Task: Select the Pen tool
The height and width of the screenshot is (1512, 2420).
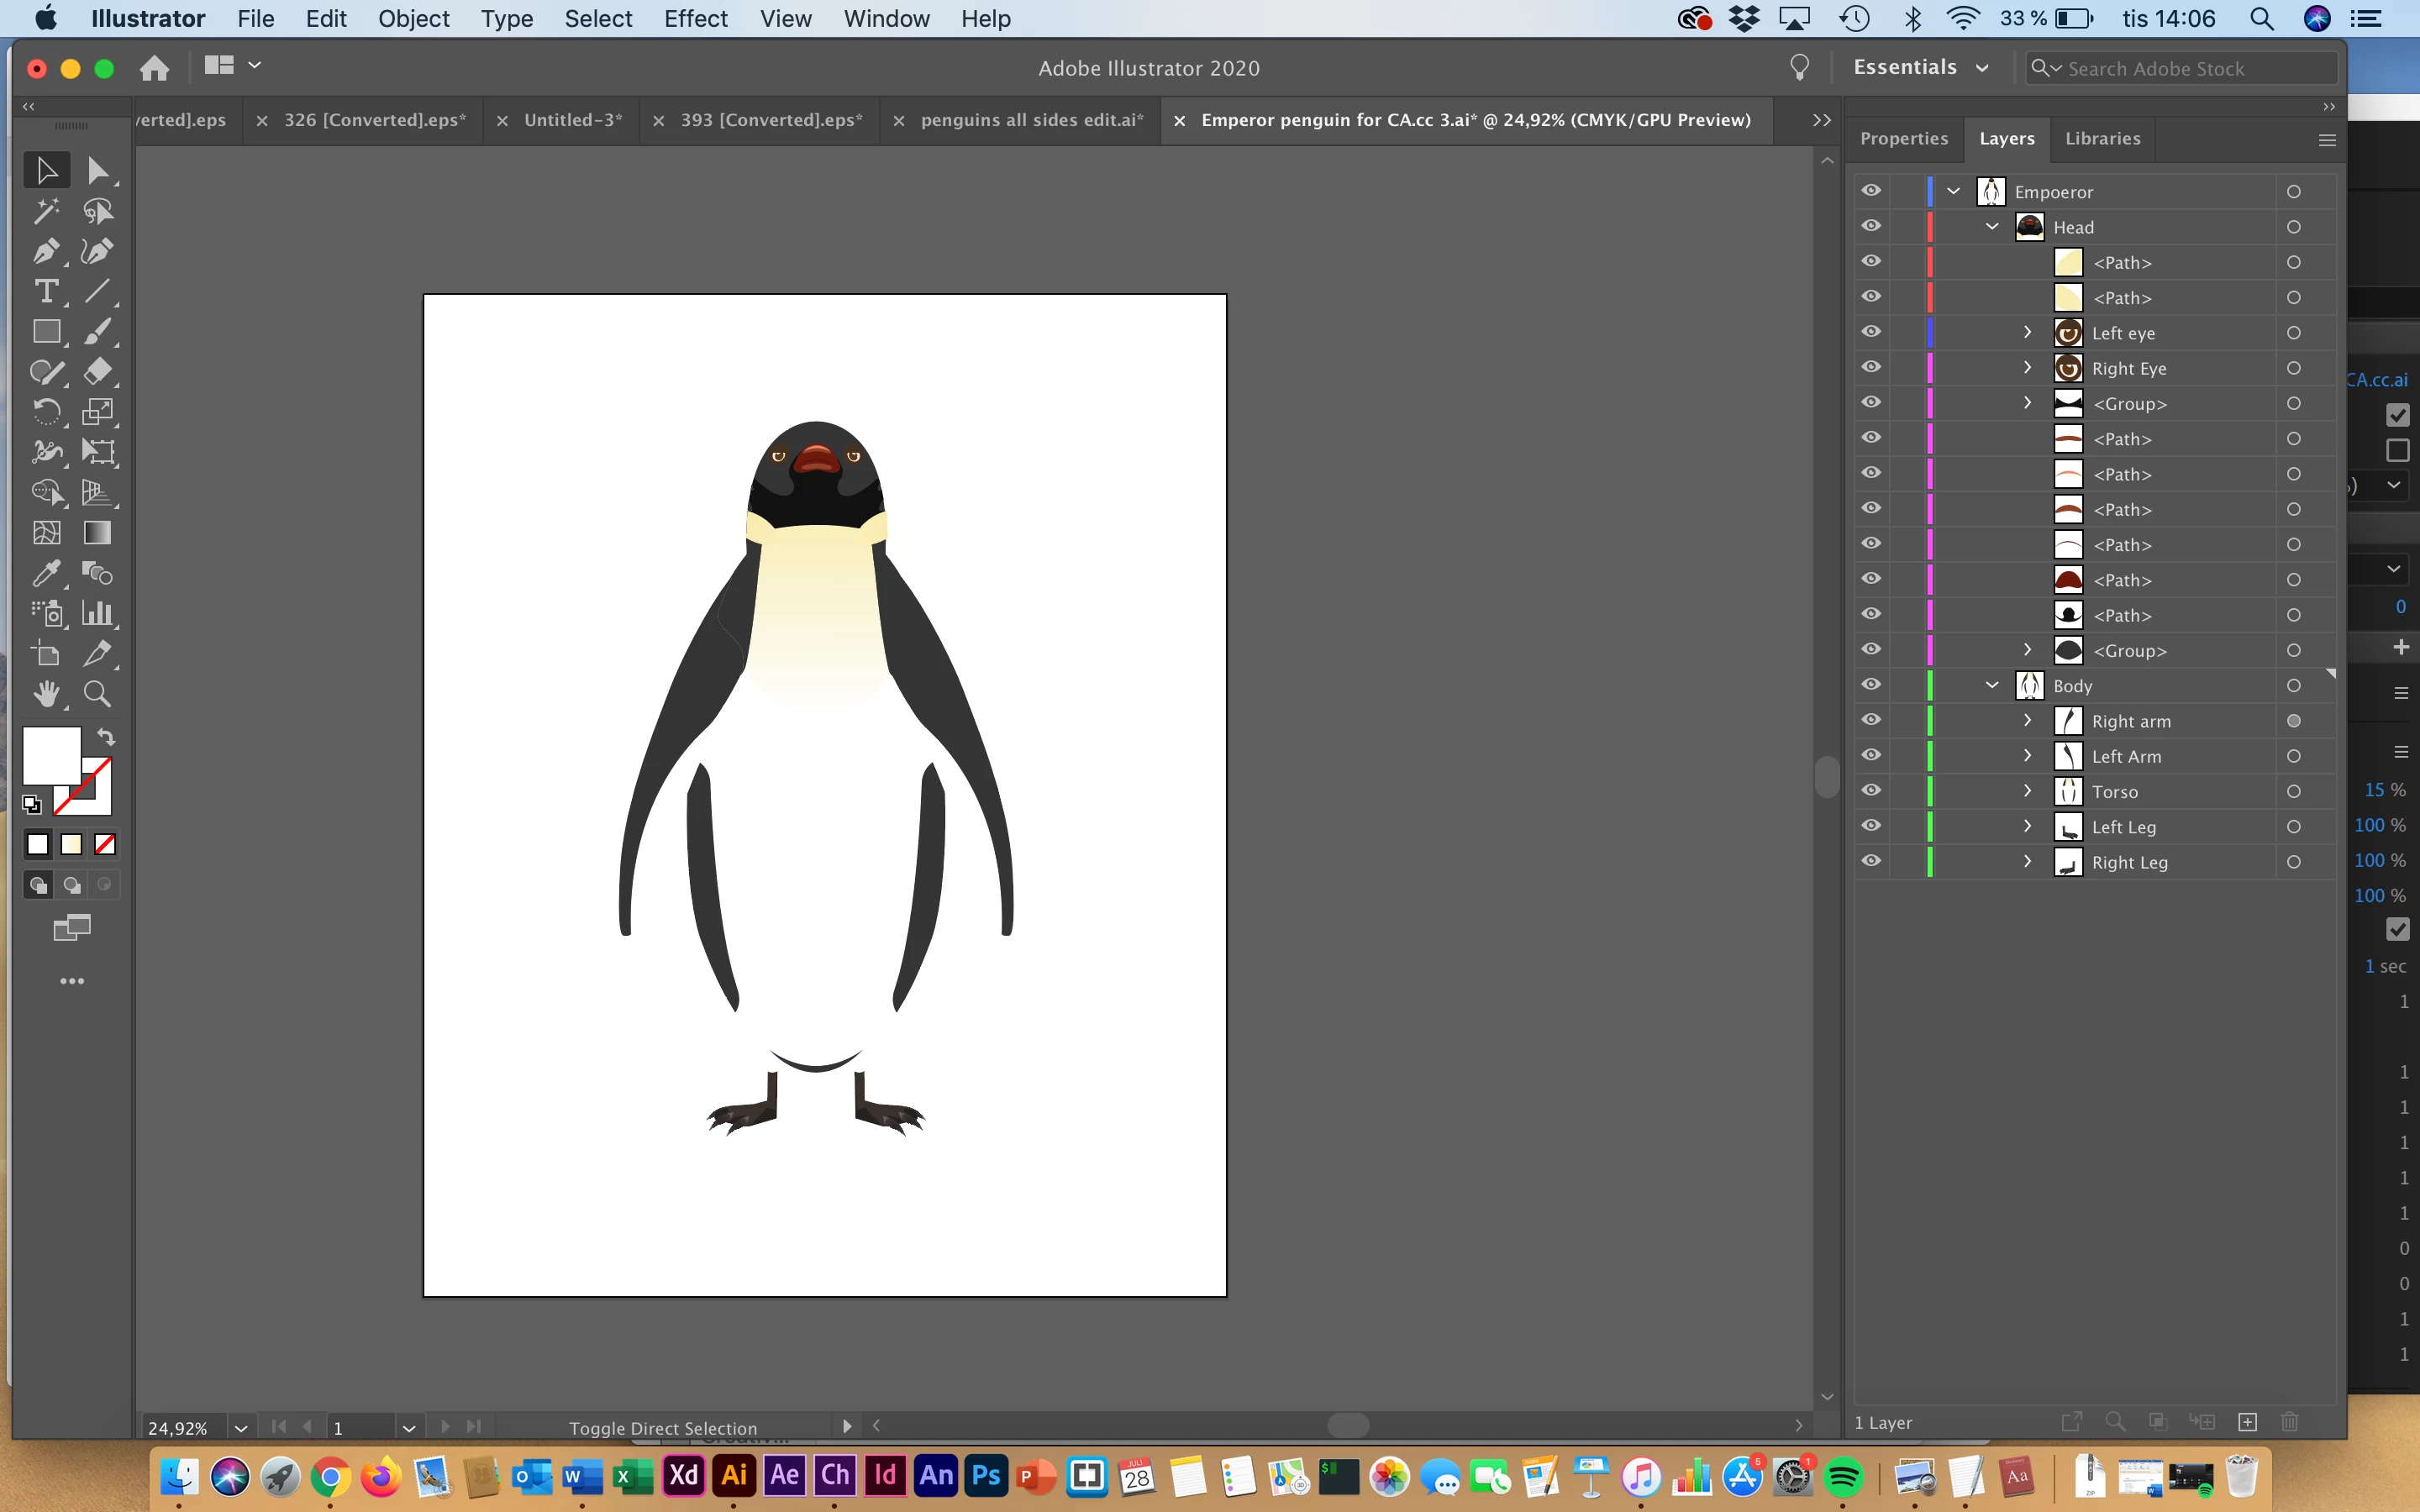Action: tap(45, 251)
